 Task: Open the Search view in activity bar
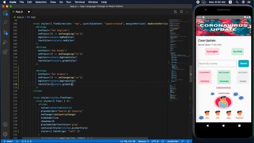5,22
